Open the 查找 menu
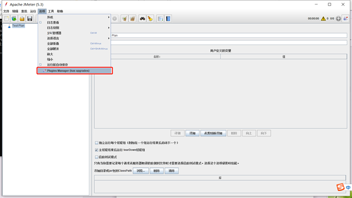This screenshot has width=352, height=198. pyautogui.click(x=24, y=11)
